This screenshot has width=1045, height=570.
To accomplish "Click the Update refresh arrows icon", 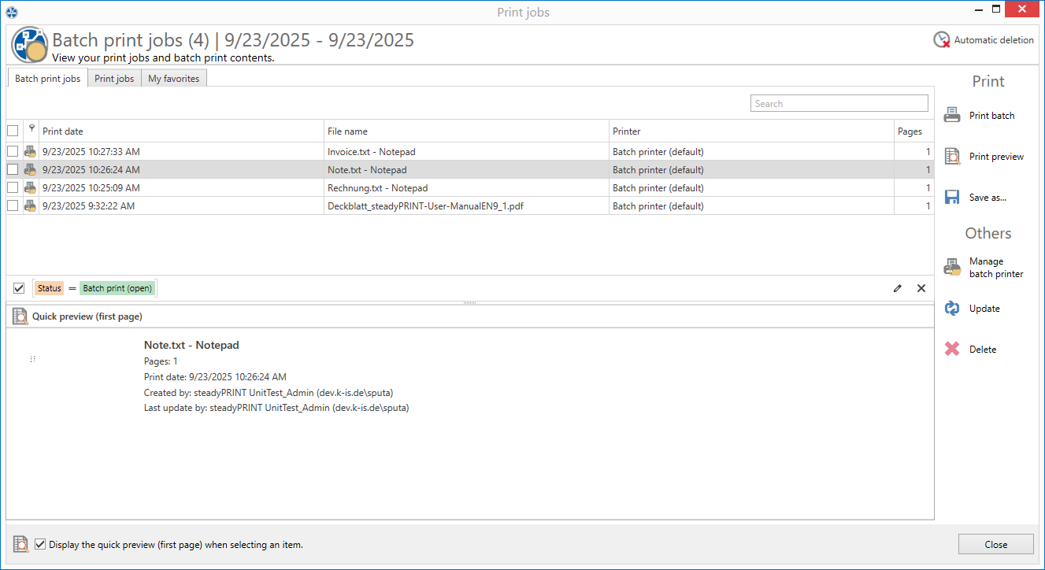I will [x=952, y=308].
